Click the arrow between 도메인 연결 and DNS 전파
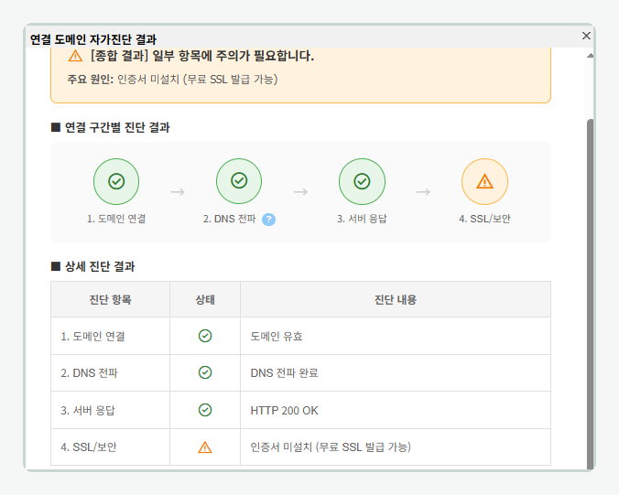 coord(178,192)
